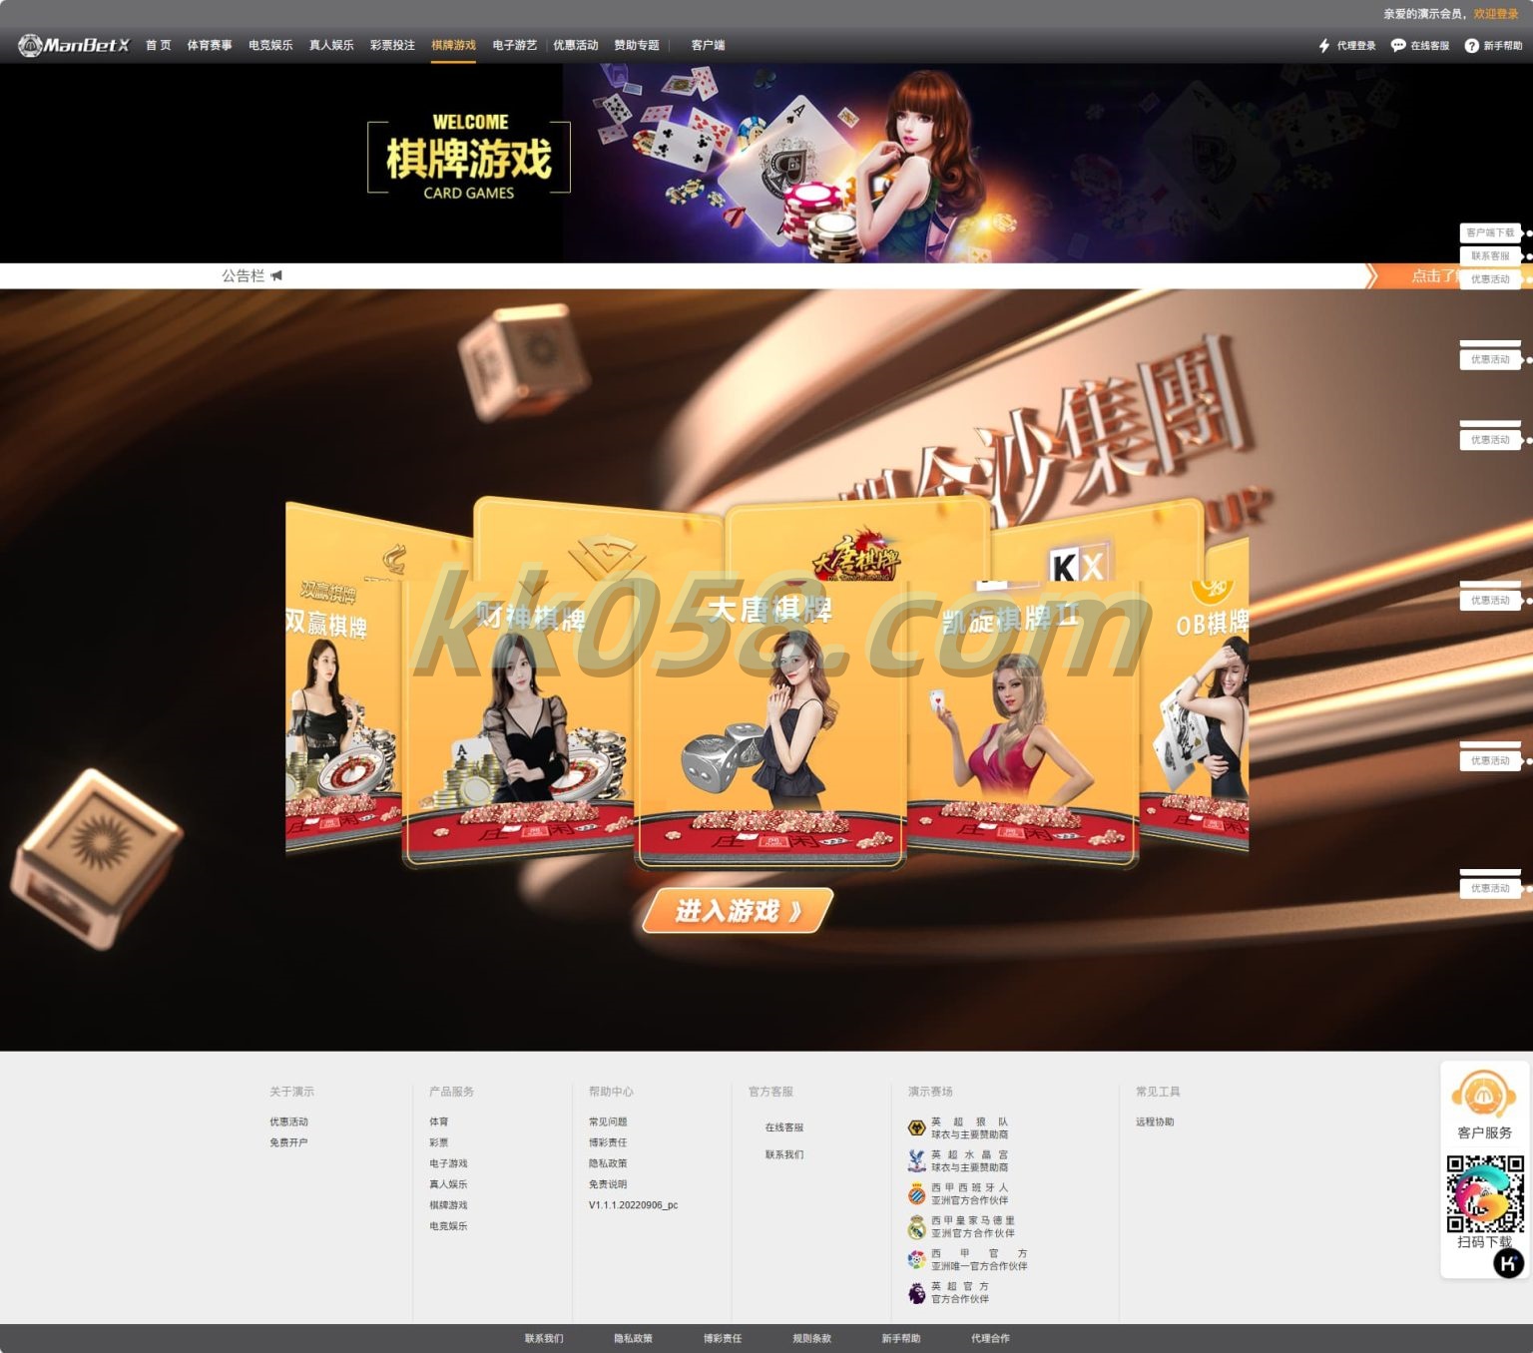The height and width of the screenshot is (1353, 1533).
Task: Select the 棋牌游戏 navigation tab
Action: 453,46
